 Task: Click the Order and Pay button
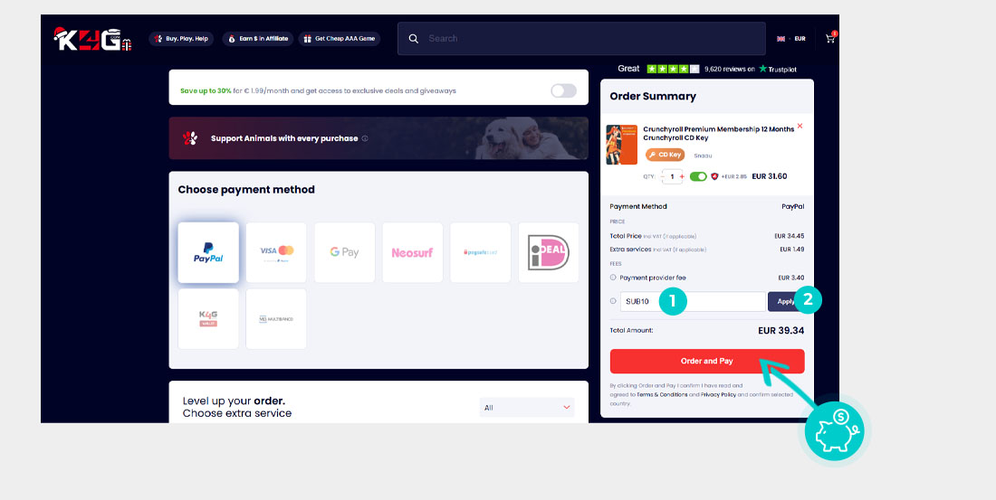(707, 361)
